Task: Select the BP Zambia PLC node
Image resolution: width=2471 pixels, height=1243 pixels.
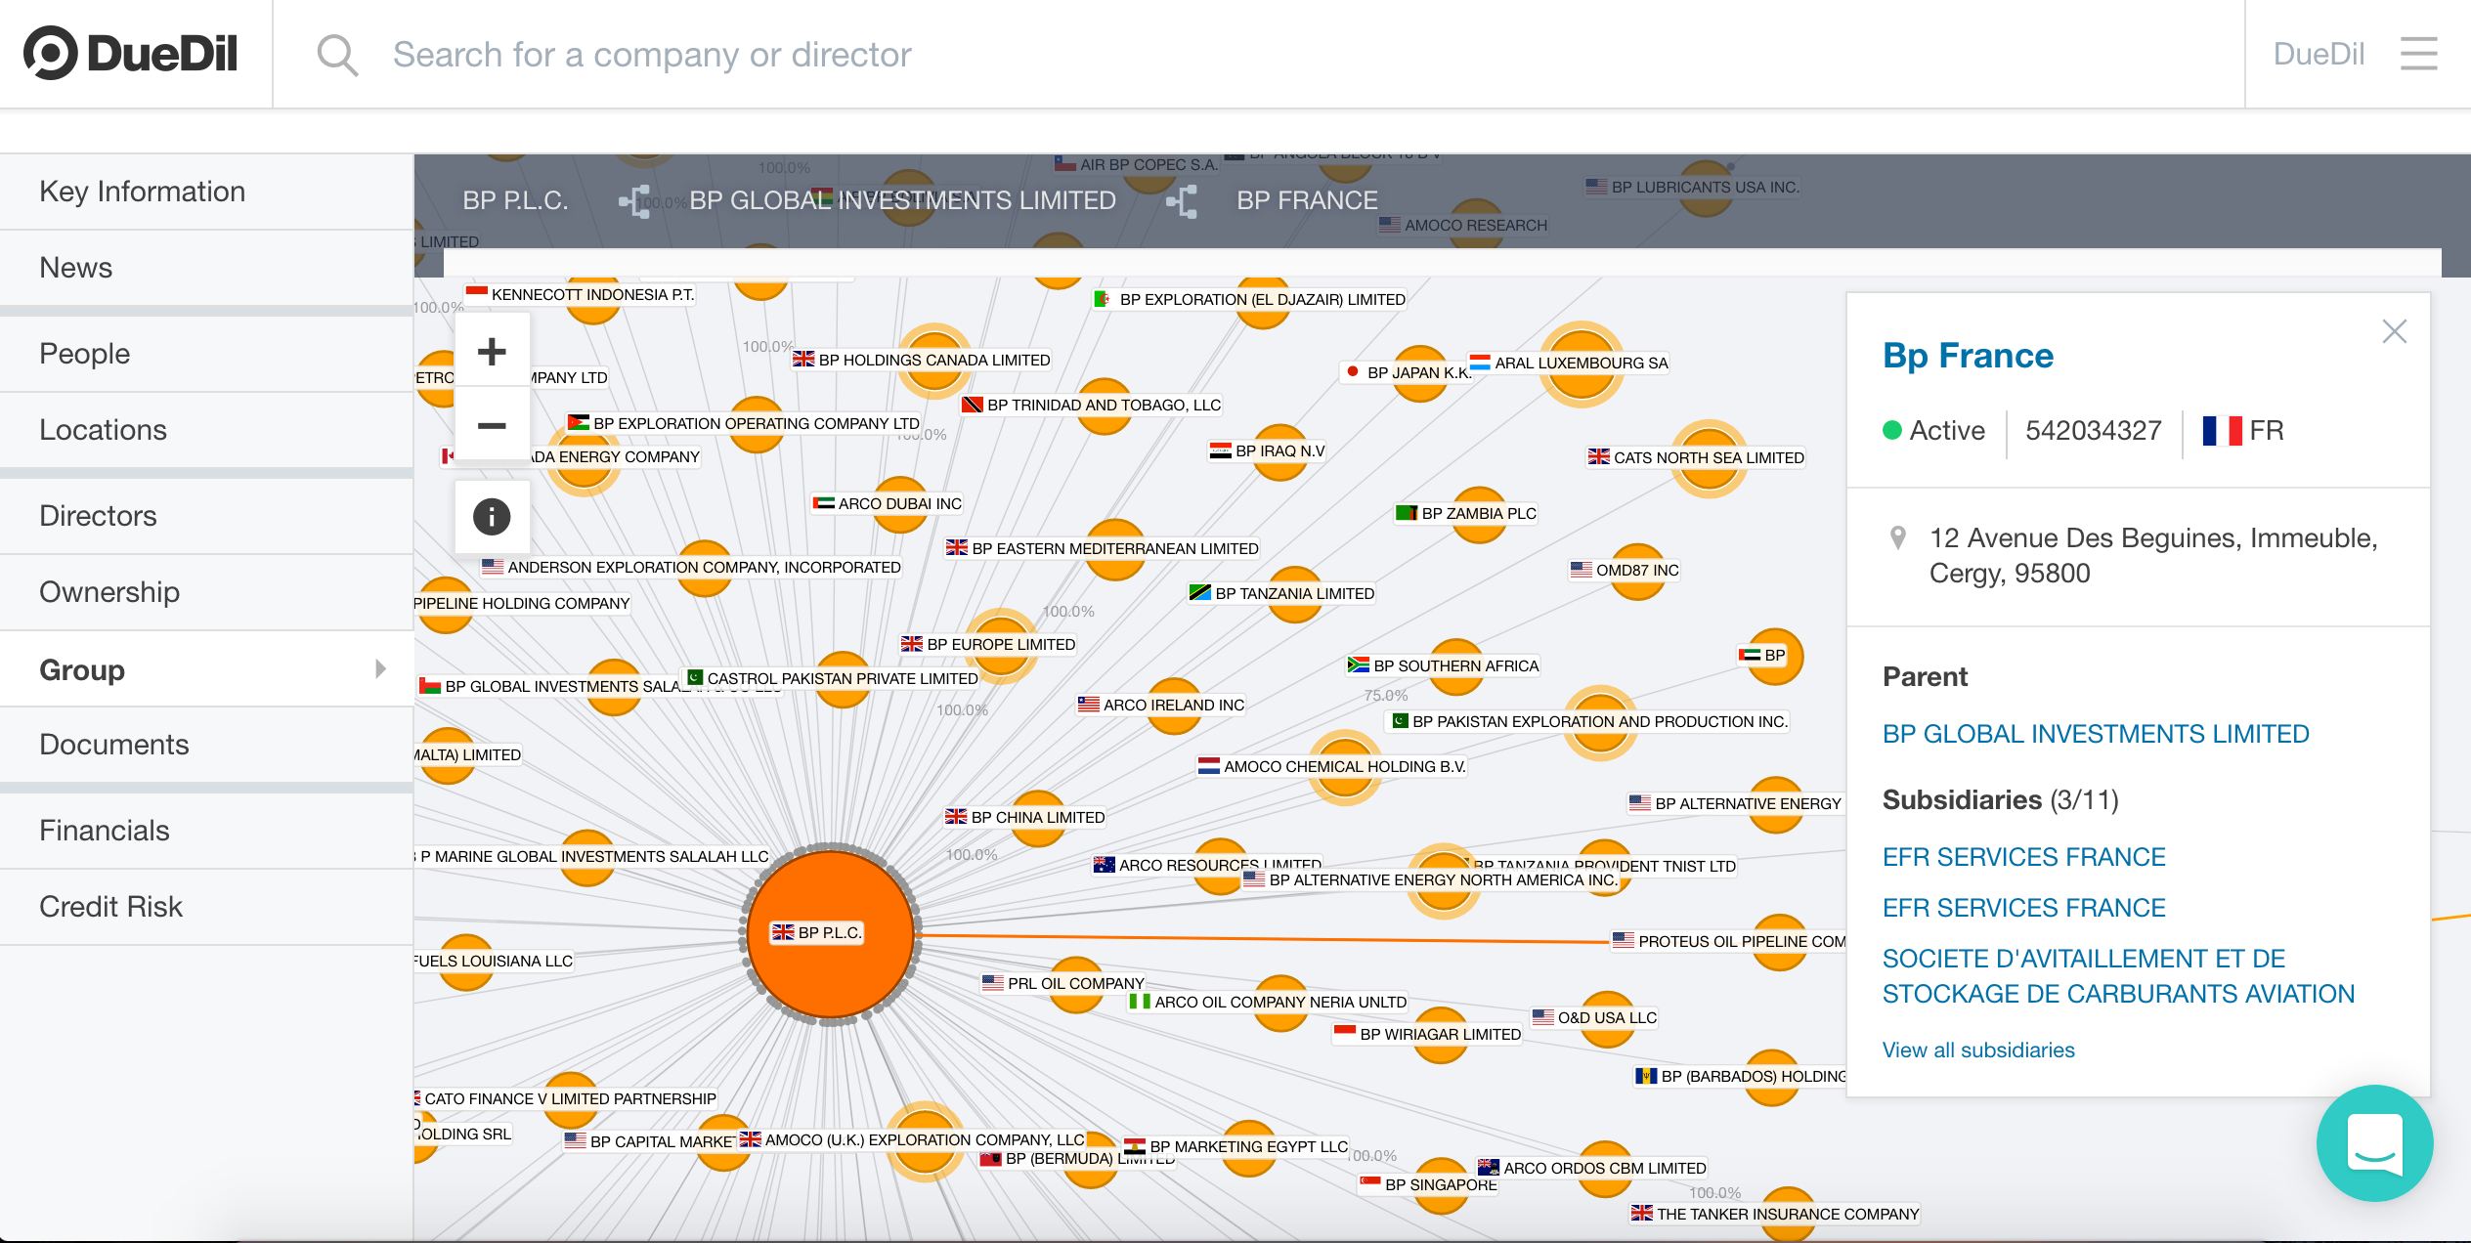Action: coord(1479,514)
